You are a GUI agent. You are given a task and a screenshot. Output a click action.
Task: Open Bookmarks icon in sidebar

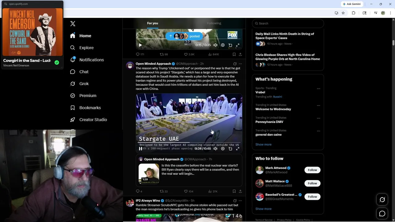73,108
